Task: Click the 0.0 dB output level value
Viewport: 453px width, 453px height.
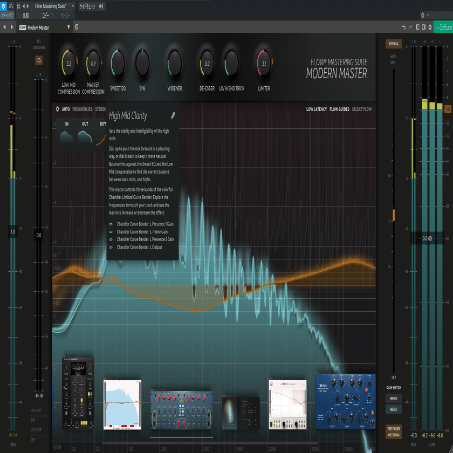Action: pos(427,238)
